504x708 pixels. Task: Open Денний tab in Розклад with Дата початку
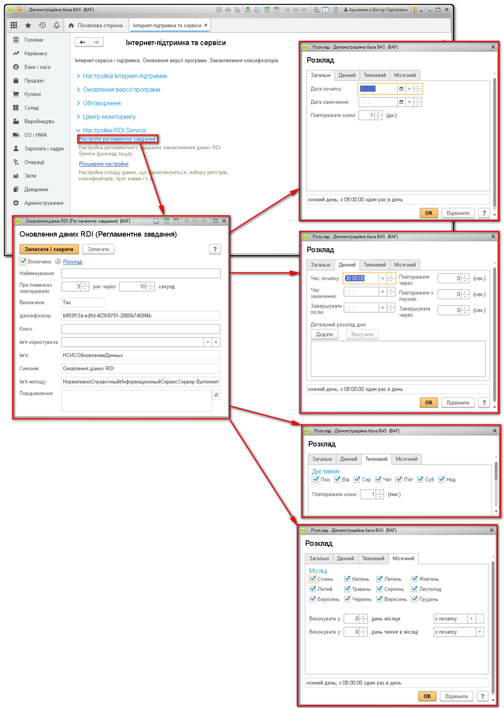(x=347, y=75)
